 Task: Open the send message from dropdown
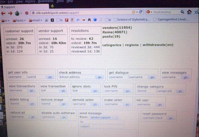tap(104, 117)
